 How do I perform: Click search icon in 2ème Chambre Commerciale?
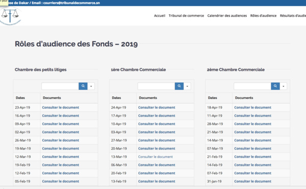[x=275, y=86]
